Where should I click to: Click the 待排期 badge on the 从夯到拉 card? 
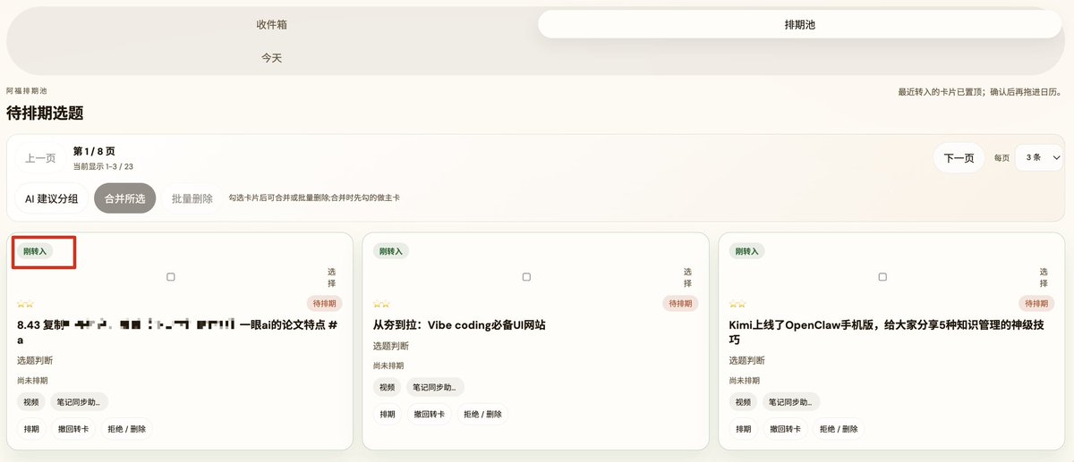pos(680,304)
